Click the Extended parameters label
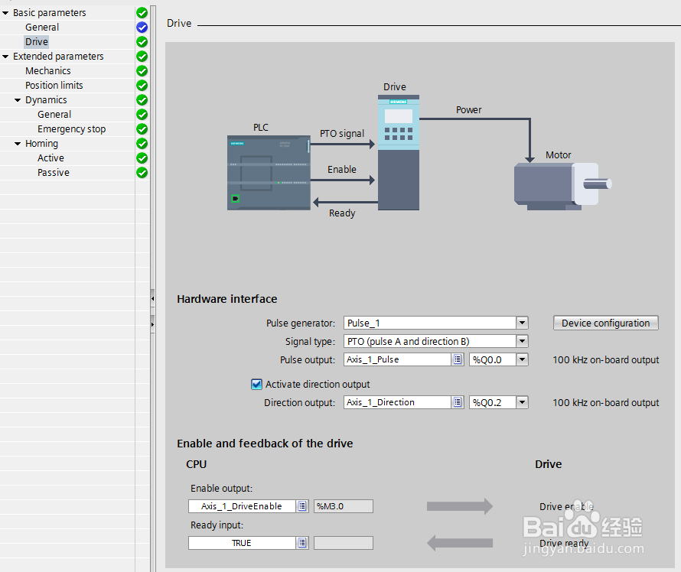Screen dimensions: 681x572 tap(58, 57)
